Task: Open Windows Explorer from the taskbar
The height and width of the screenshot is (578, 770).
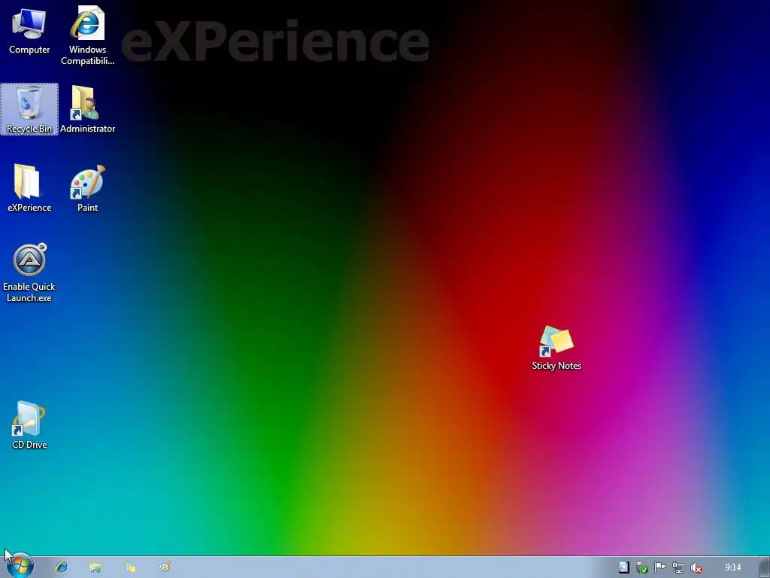Action: [95, 567]
